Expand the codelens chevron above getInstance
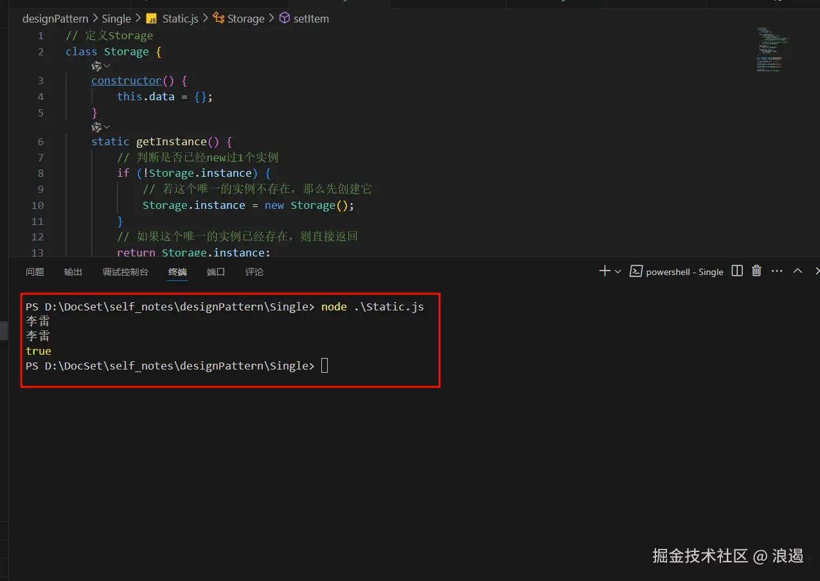 click(107, 127)
